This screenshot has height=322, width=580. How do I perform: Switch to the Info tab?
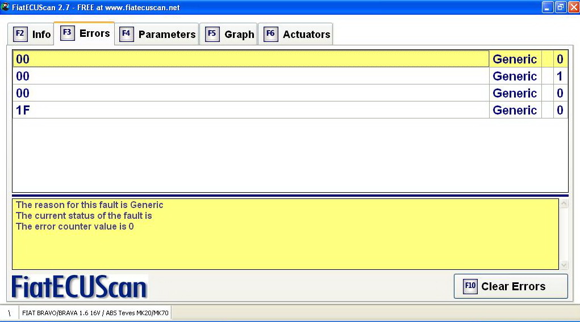pyautogui.click(x=31, y=35)
